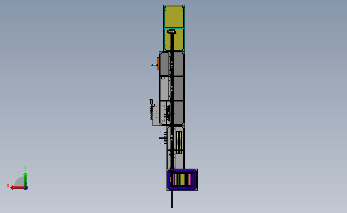Click the red X axis arrow of triad

click(17, 188)
